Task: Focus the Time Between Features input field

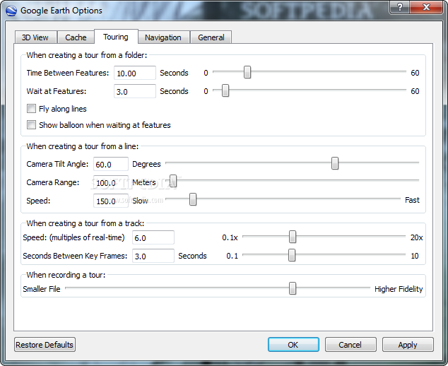Action: click(135, 73)
